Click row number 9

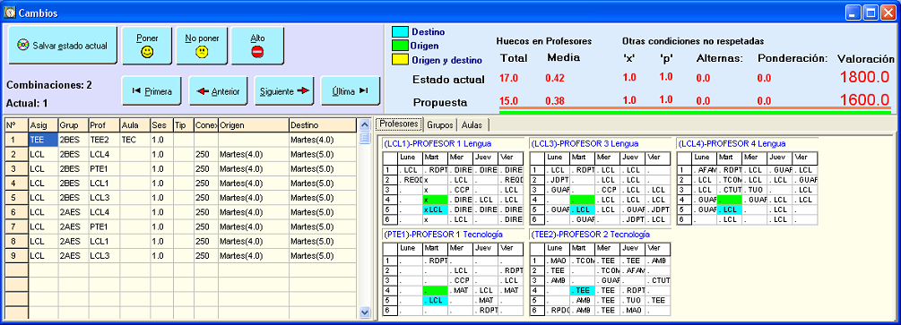(x=16, y=255)
